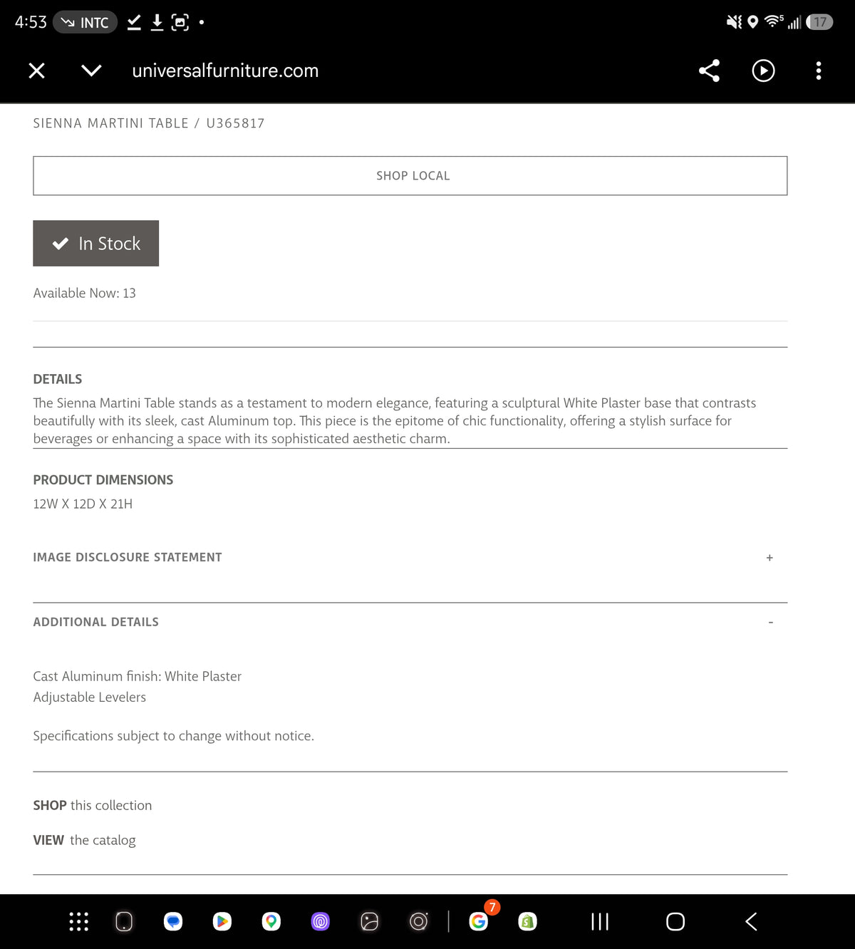Open the dark sticker-style app icon
The height and width of the screenshot is (949, 855).
point(370,921)
